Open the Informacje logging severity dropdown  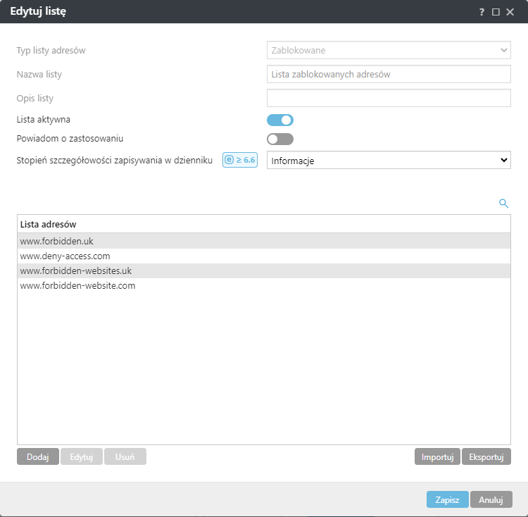389,161
